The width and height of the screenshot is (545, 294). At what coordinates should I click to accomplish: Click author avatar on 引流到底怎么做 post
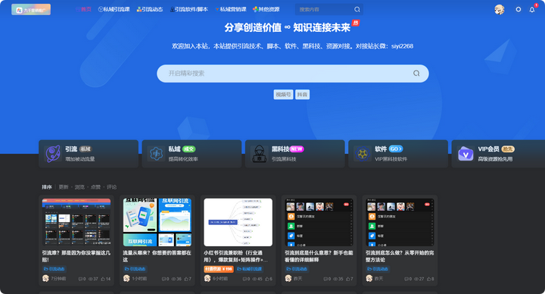click(369, 278)
